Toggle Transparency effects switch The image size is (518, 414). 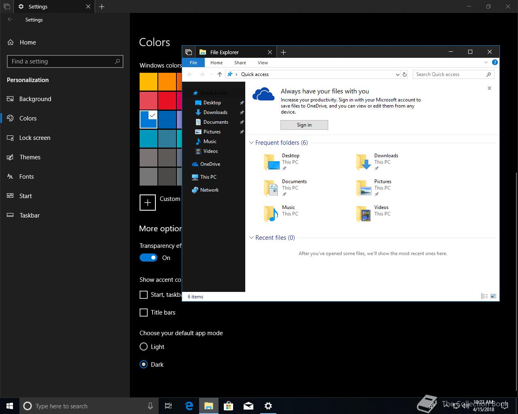tap(149, 258)
